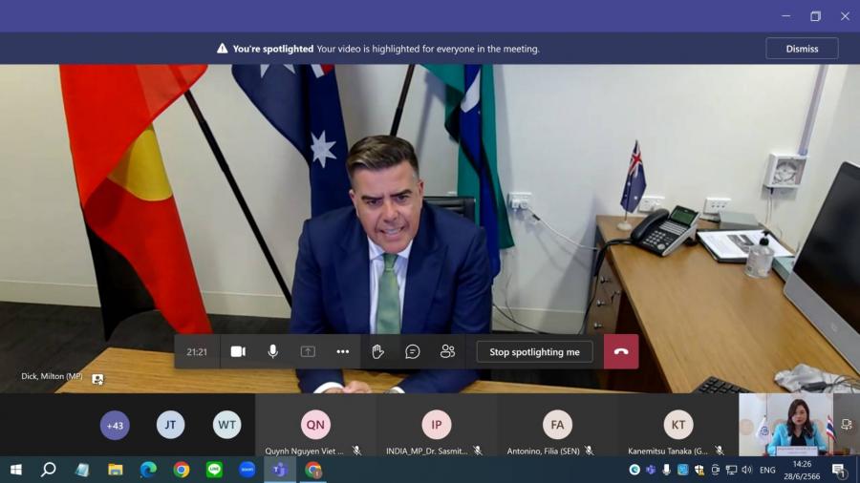Image resolution: width=860 pixels, height=483 pixels.
Task: Mute microphone in meeting controls
Action: (x=272, y=351)
